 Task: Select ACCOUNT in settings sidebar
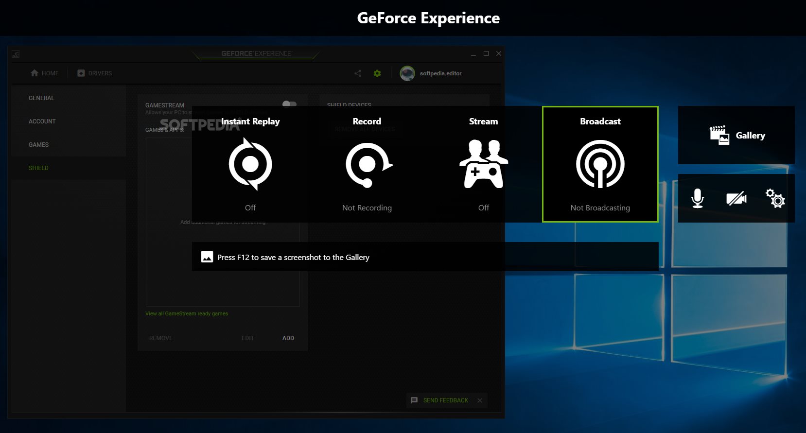point(42,121)
